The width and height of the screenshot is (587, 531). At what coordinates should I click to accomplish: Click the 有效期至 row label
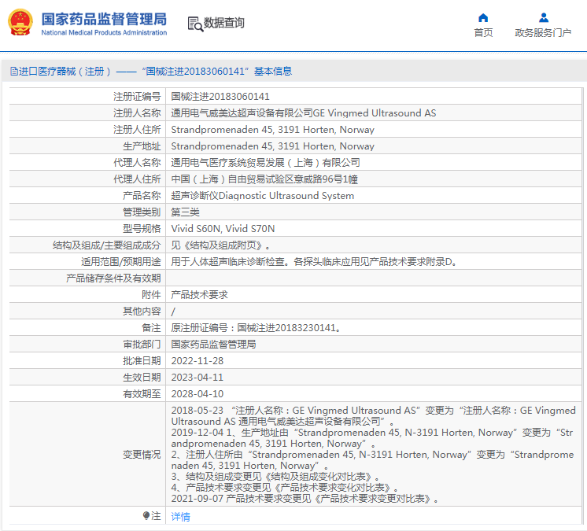tap(142, 393)
